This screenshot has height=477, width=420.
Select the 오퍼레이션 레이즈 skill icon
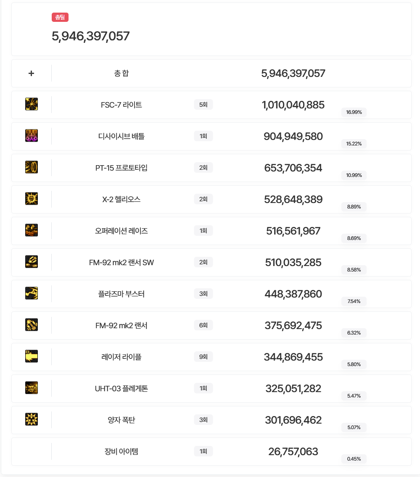coord(32,230)
